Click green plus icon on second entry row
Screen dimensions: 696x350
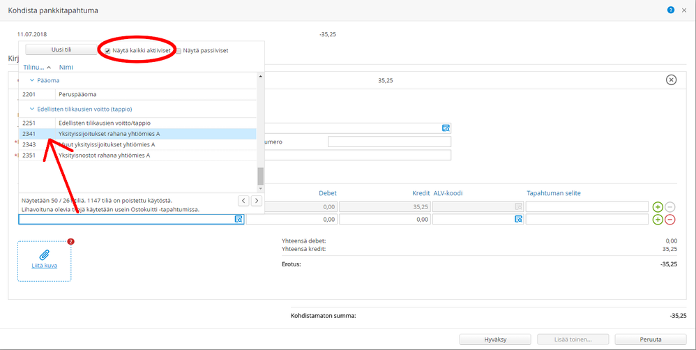click(657, 219)
